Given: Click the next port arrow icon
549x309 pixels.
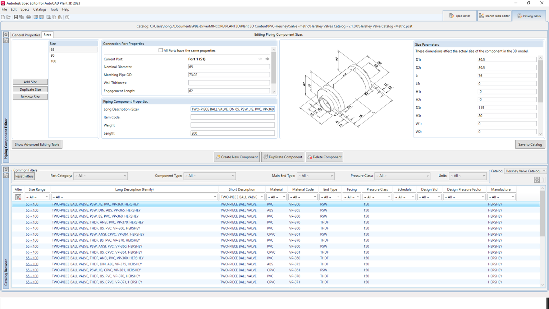Looking at the screenshot, I should 267,59.
